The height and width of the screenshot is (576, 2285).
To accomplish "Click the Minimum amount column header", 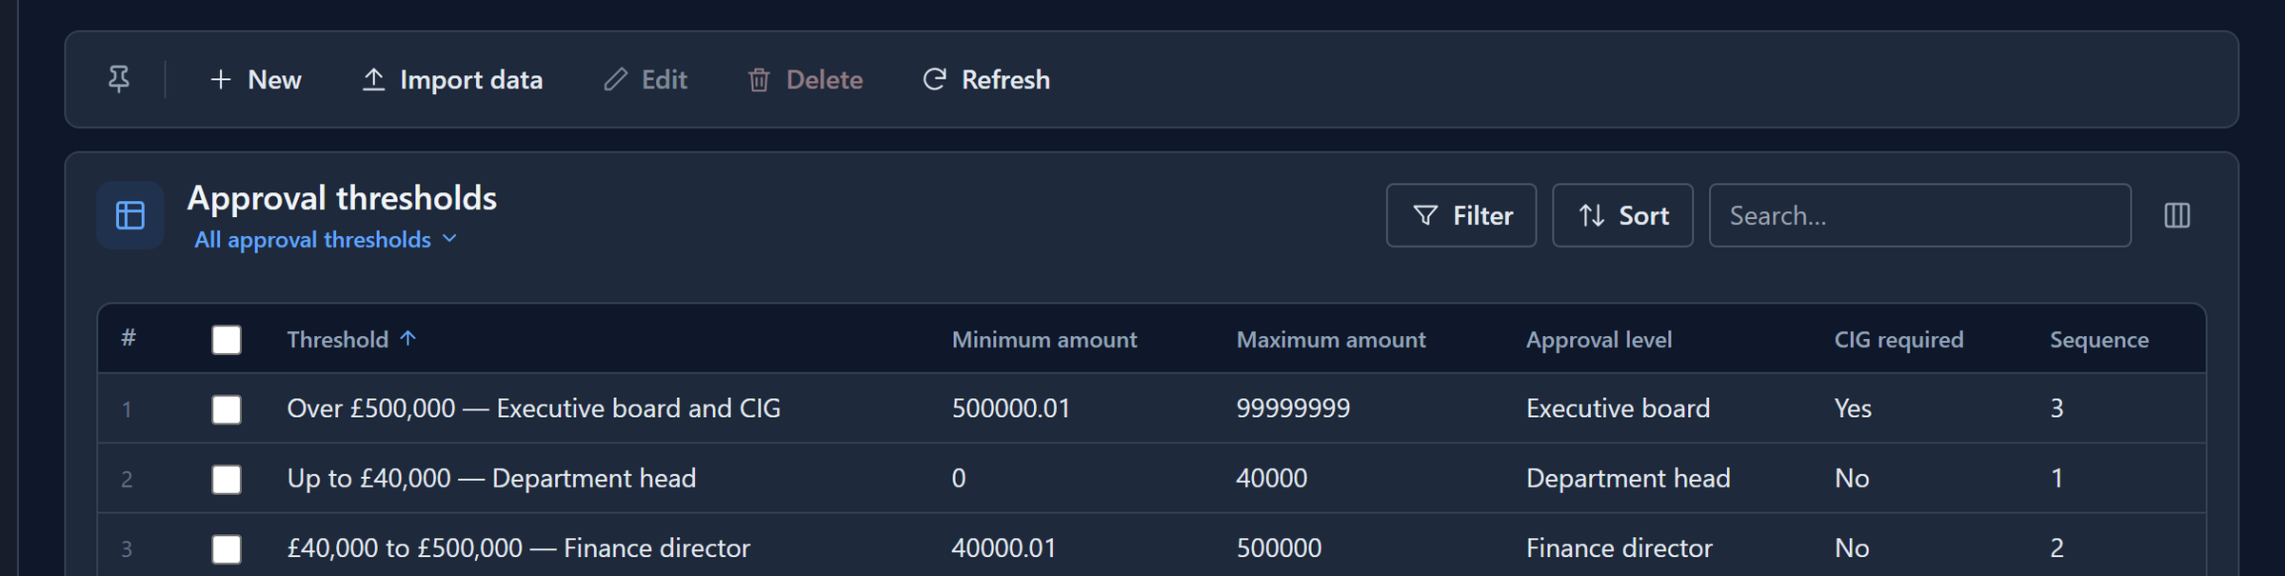I will click(1044, 339).
